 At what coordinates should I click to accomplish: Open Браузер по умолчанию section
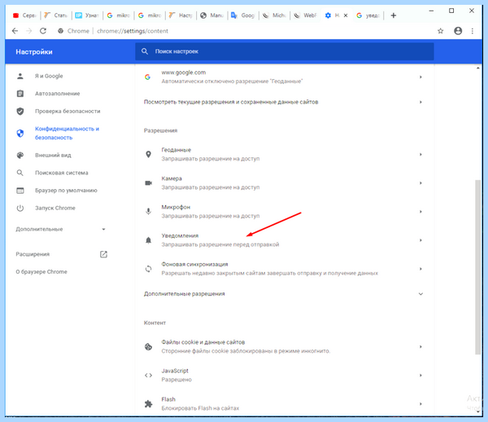point(66,191)
